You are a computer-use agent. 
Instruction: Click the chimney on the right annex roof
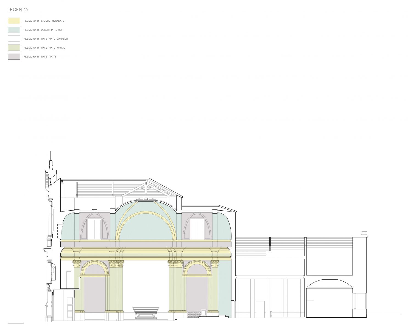(364, 234)
